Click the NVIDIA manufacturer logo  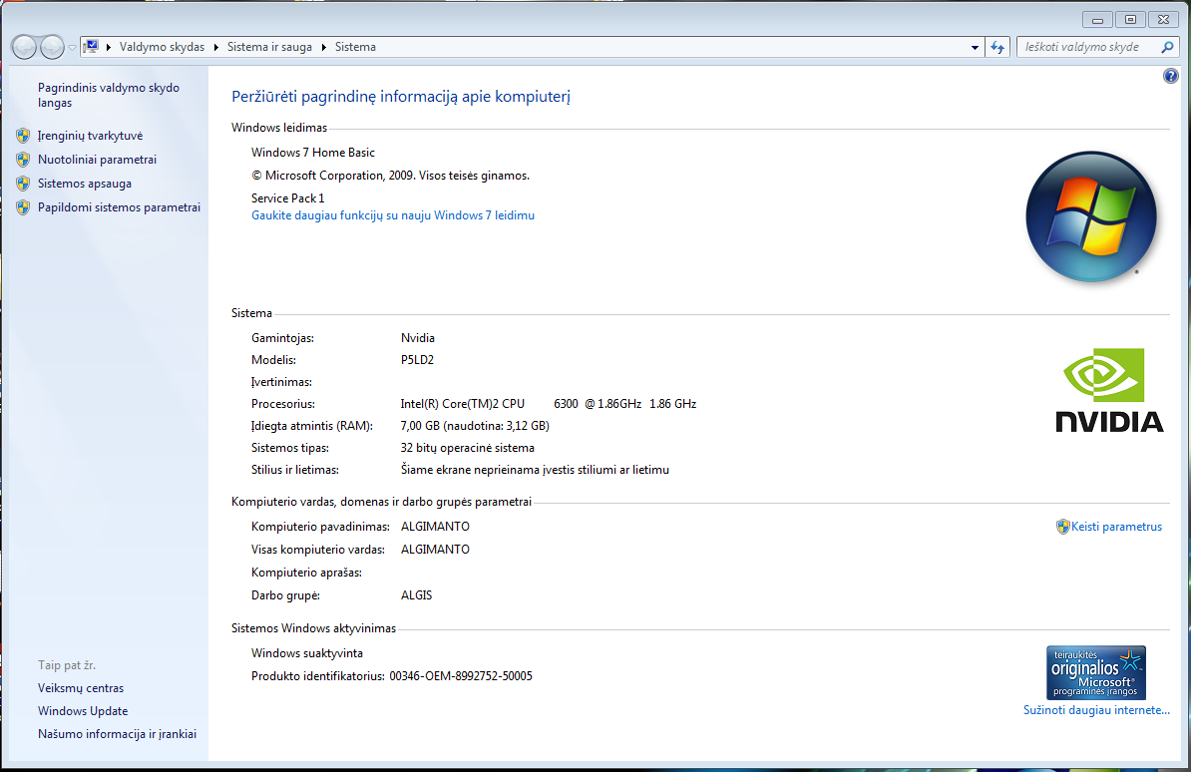pyautogui.click(x=1109, y=391)
